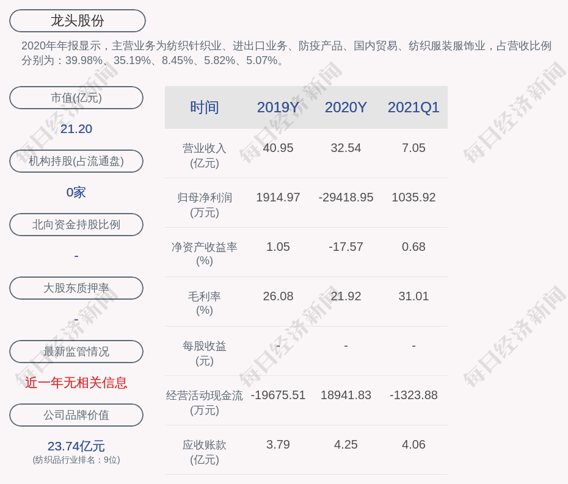Click the red 近一年无相关信息 text

pos(76,383)
